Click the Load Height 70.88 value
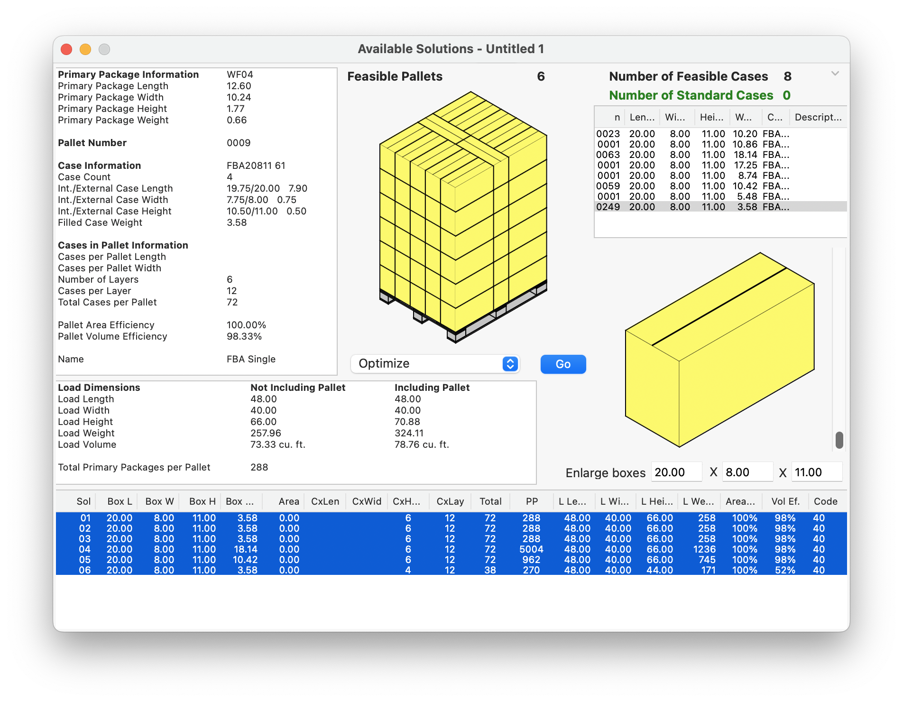This screenshot has height=702, width=903. click(x=407, y=422)
